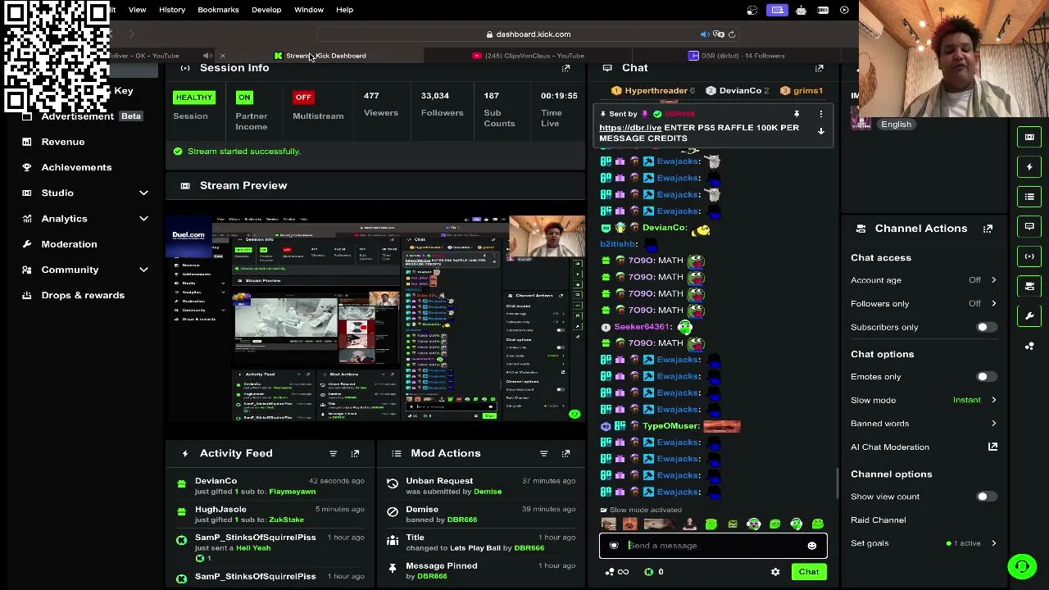The width and height of the screenshot is (1049, 590).
Task: Expand pinned message down arrow
Action: (820, 131)
